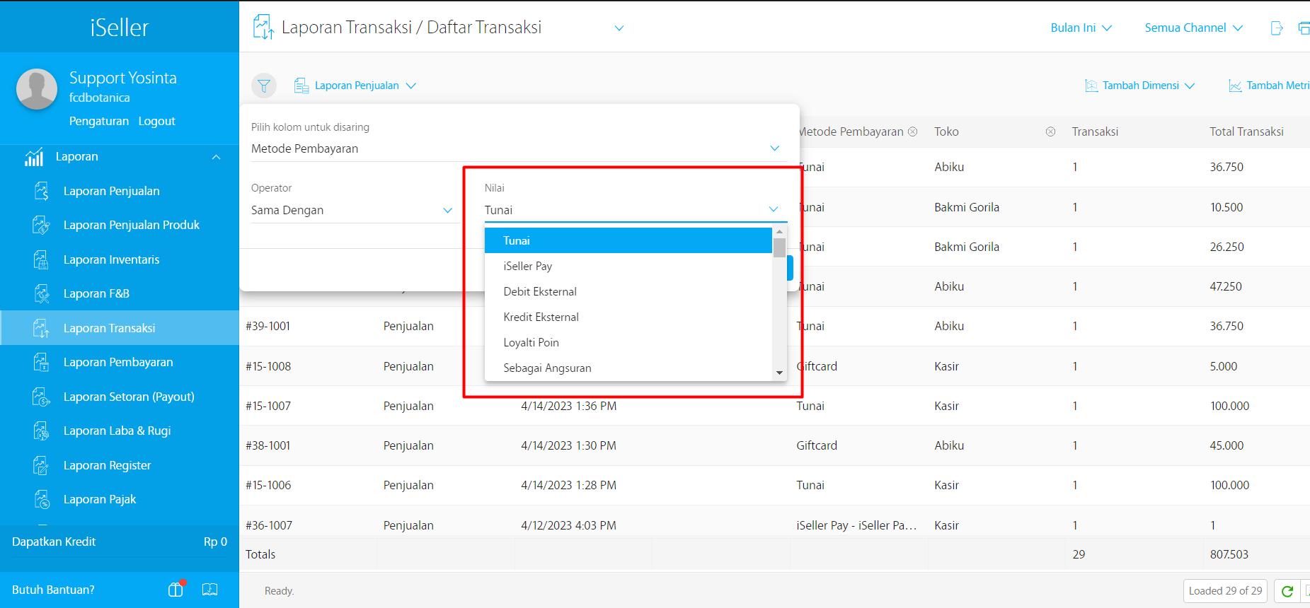Choose Kredit Eksternal option
The height and width of the screenshot is (608, 1310).
(541, 317)
